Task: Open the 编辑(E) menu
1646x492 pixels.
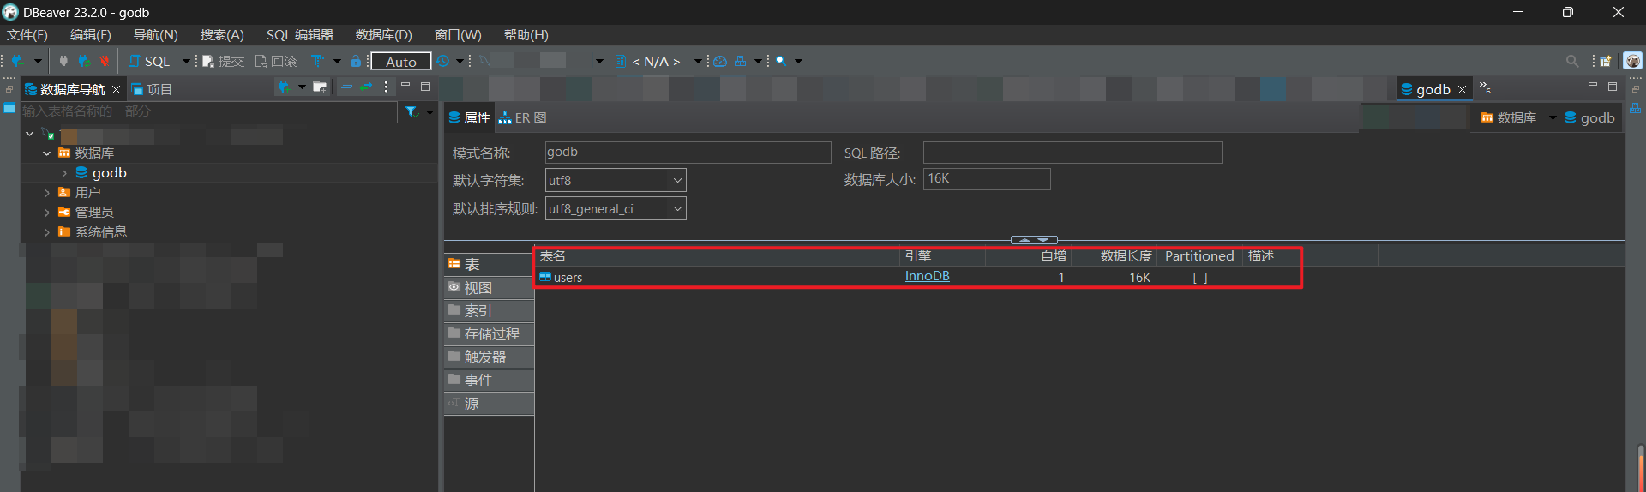Action: pos(90,34)
